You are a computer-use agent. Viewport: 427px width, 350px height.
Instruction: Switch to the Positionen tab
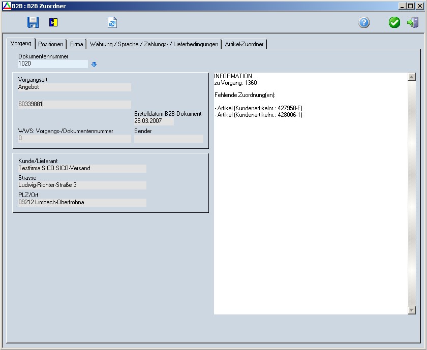click(x=51, y=44)
